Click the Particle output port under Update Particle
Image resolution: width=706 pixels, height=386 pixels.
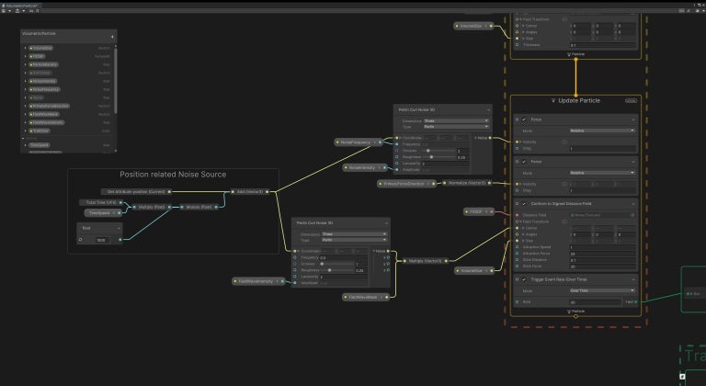(x=575, y=316)
